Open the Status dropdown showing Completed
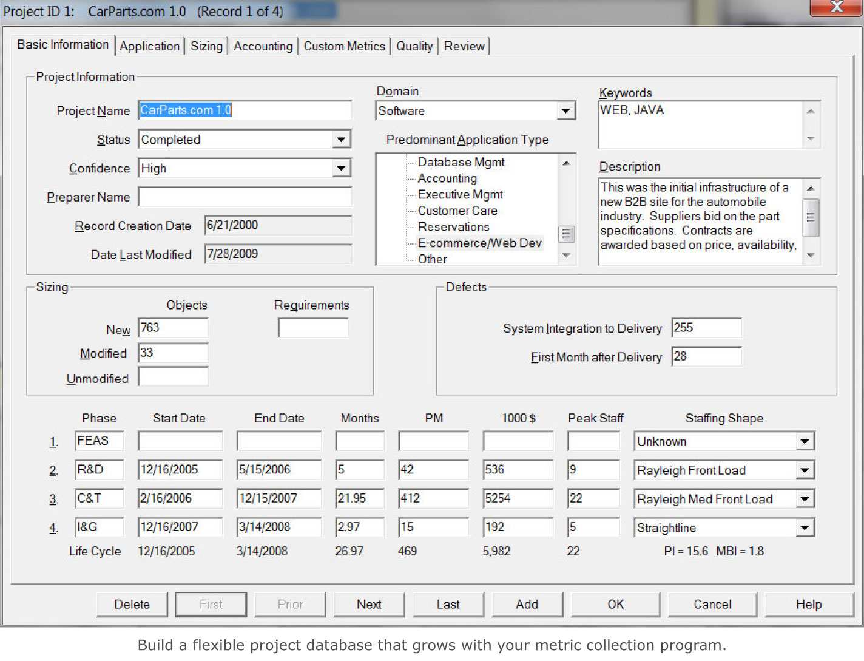This screenshot has height=661, width=864. pyautogui.click(x=341, y=139)
